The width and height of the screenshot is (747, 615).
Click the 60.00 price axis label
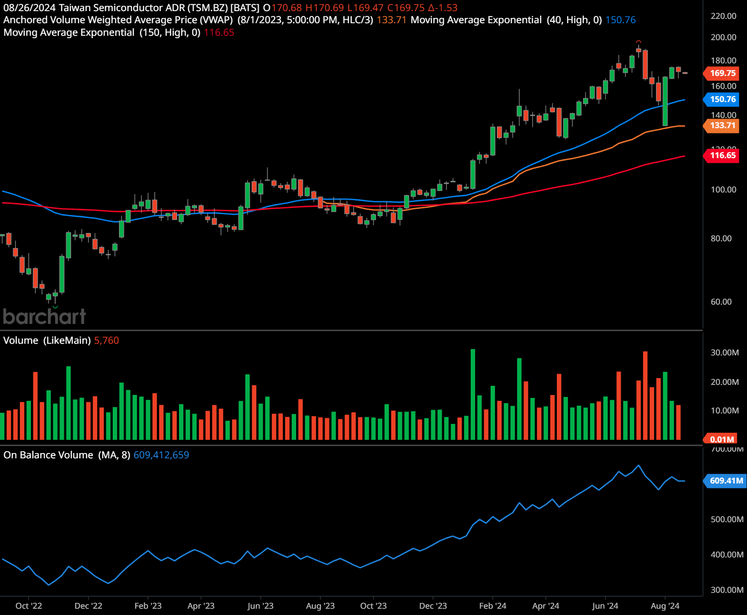point(721,302)
